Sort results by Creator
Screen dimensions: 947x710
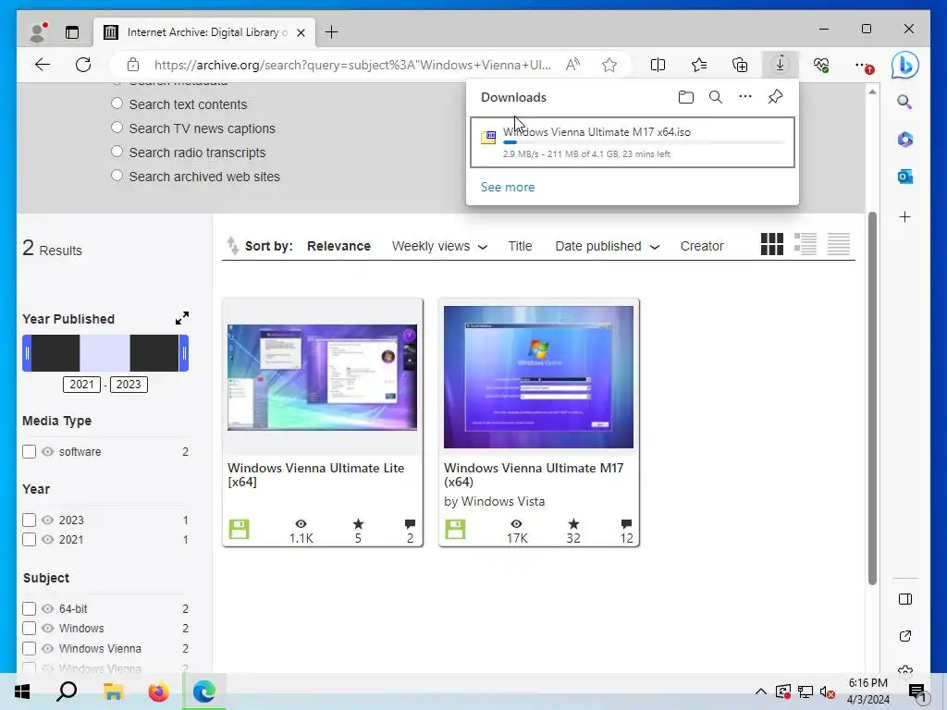[x=702, y=246]
